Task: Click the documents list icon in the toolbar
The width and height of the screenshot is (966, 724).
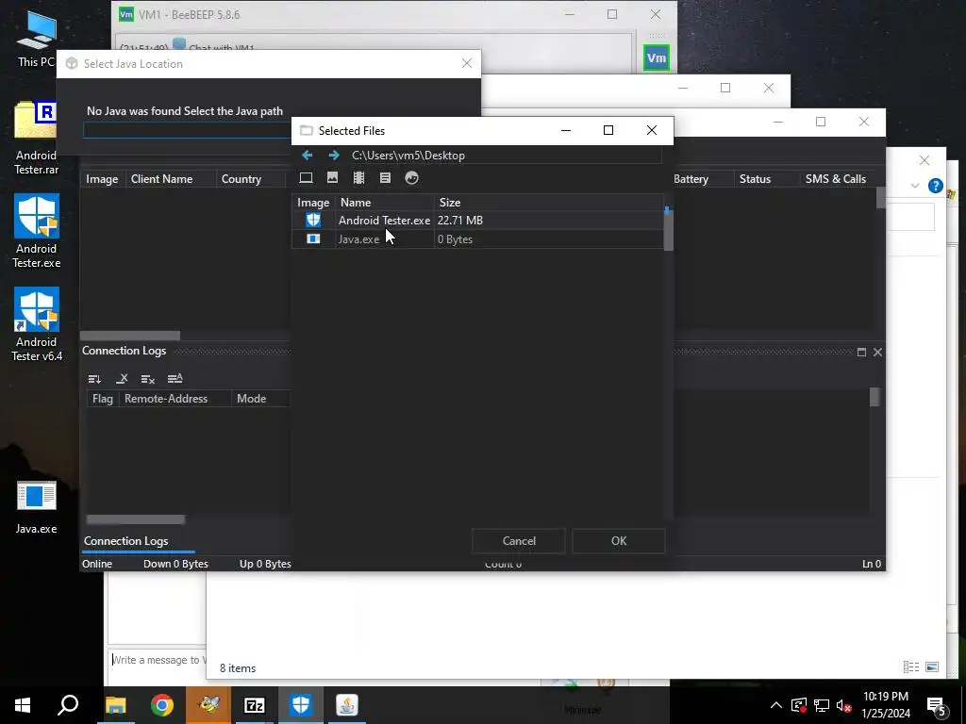Action: 385,178
